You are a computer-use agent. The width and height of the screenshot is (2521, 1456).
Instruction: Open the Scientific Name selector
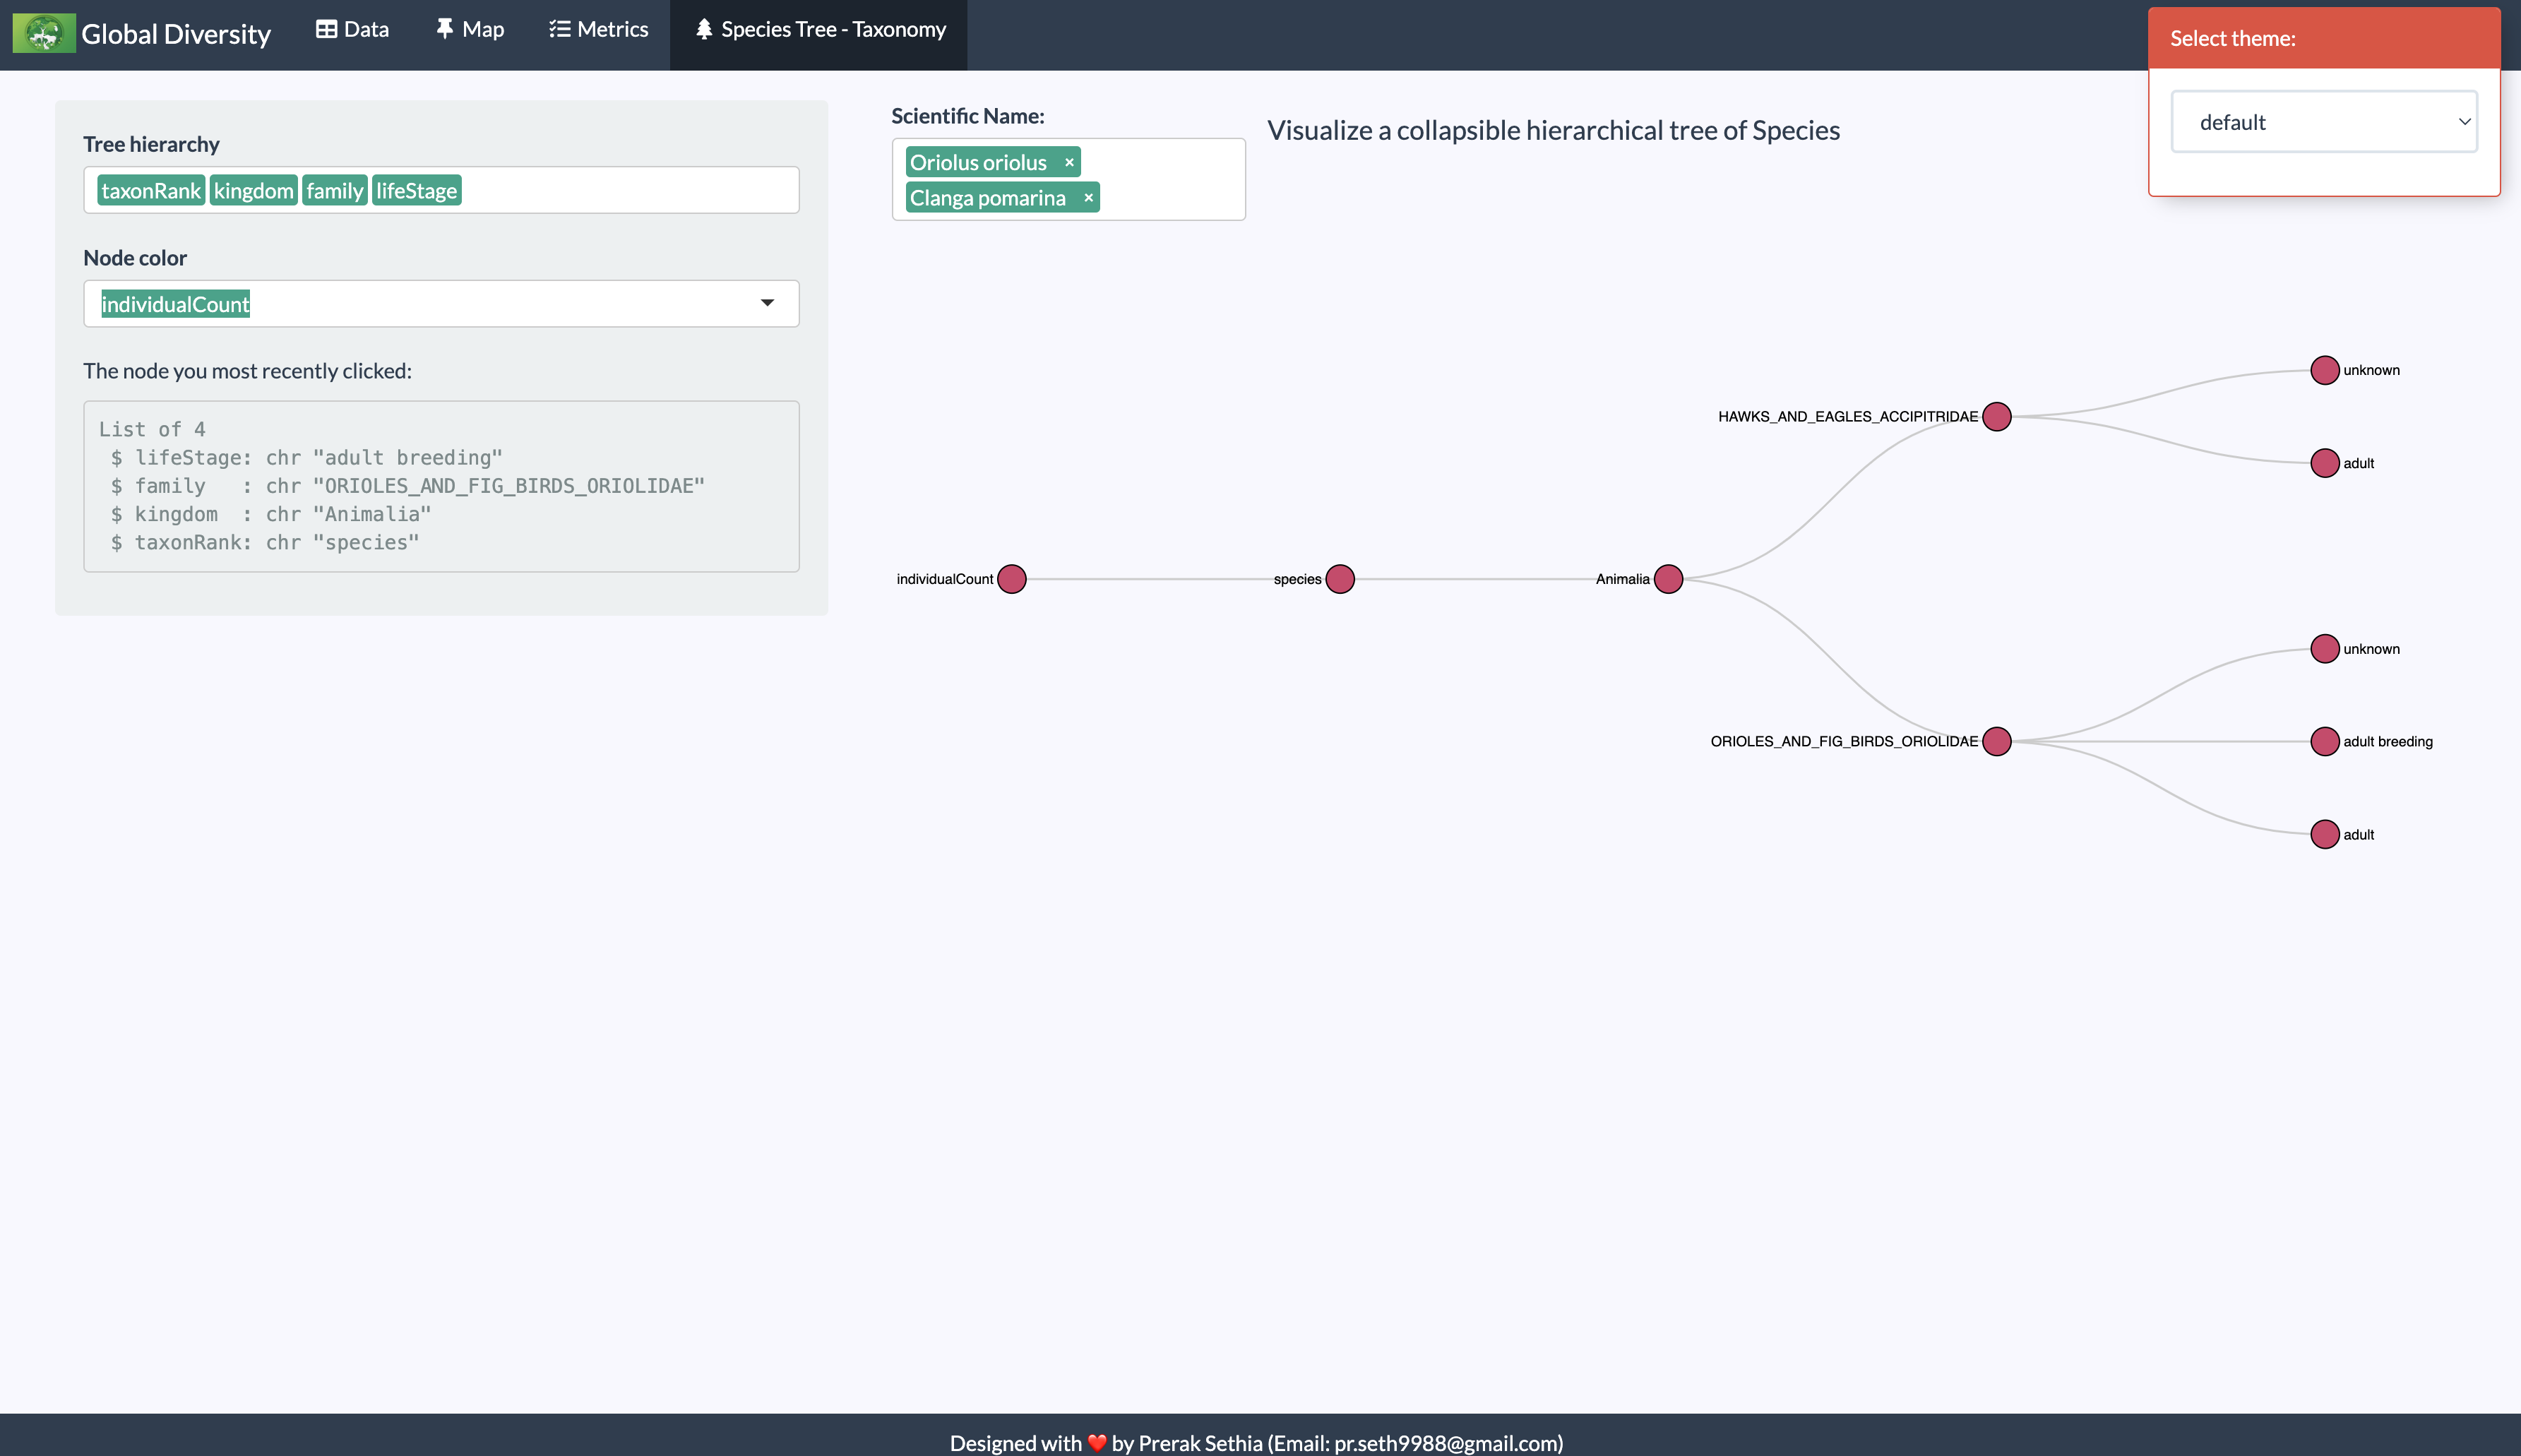click(1066, 179)
